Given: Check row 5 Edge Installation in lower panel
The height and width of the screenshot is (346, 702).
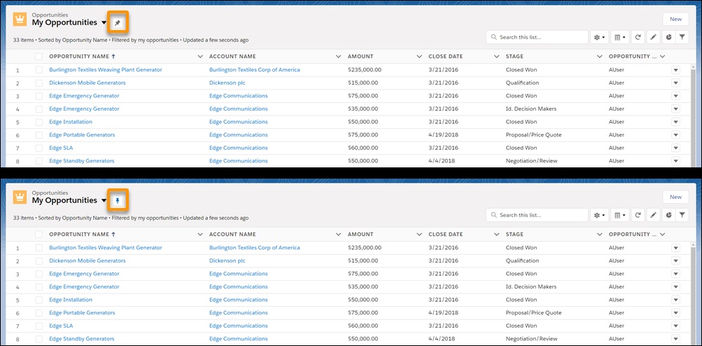Looking at the screenshot, I should click(39, 300).
